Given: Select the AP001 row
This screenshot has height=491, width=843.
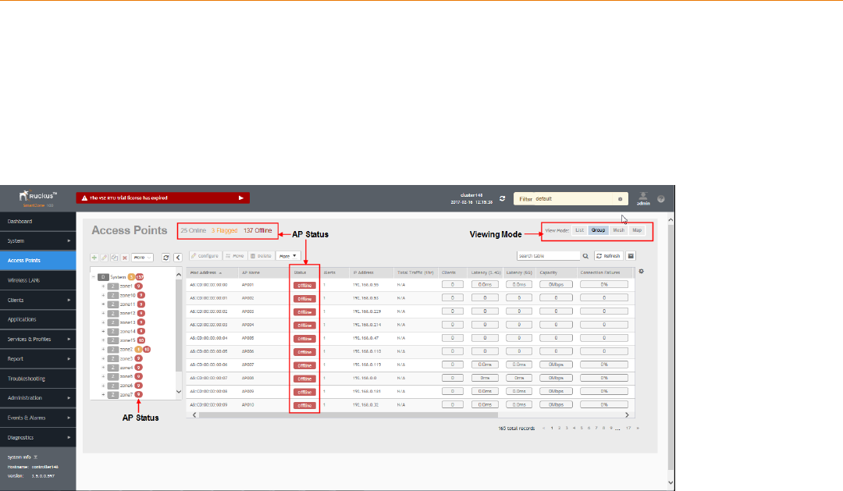Looking at the screenshot, I should pos(411,284).
